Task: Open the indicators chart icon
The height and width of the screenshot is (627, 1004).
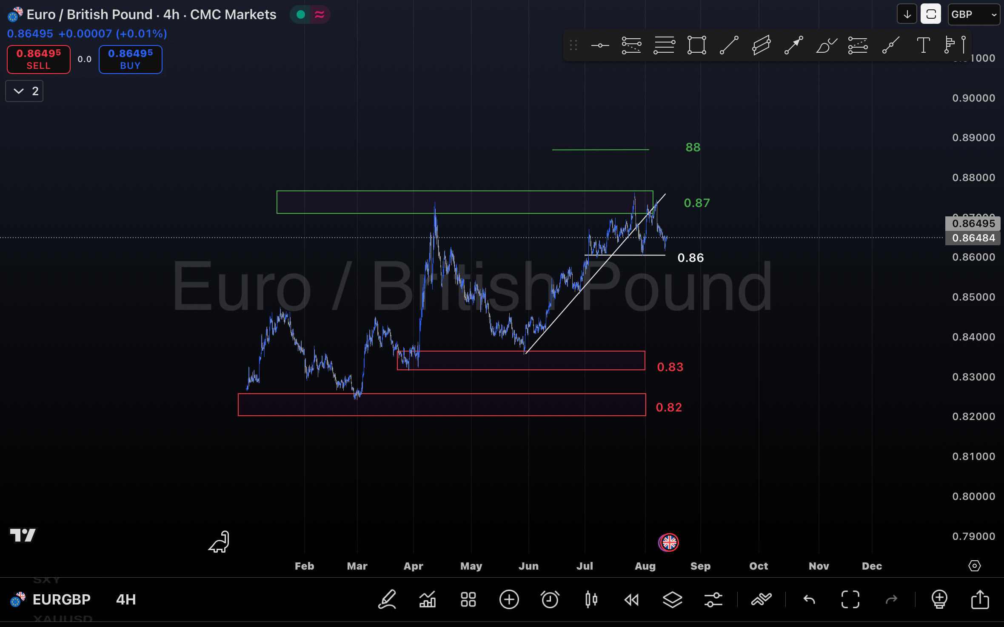Action: (428, 600)
